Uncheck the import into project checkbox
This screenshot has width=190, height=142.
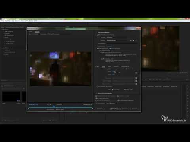[96, 98]
